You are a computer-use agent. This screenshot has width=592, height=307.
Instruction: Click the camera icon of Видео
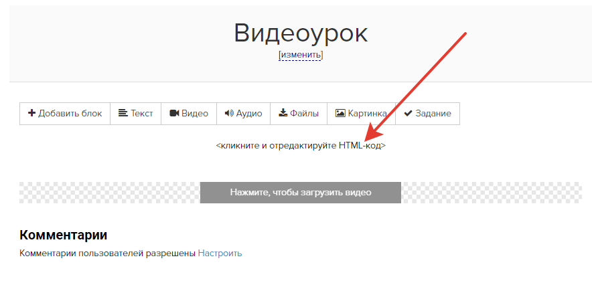pyautogui.click(x=174, y=113)
